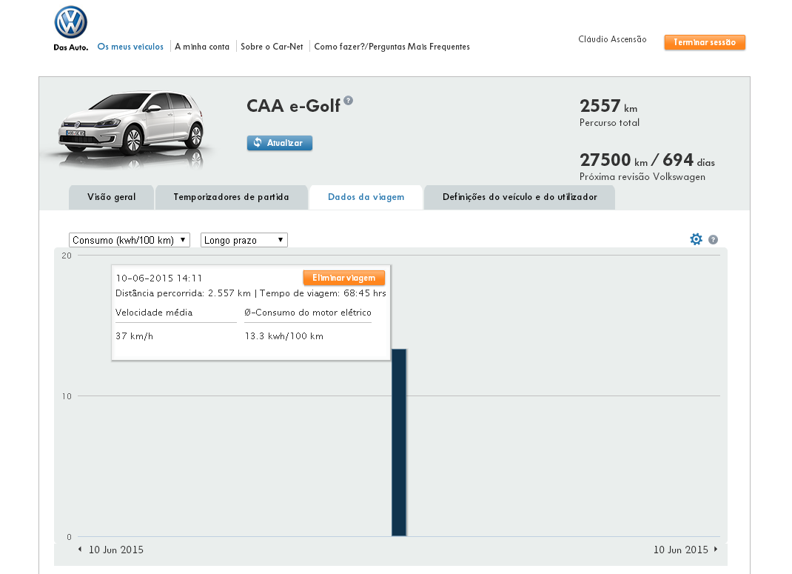
Task: Click the Terminar sessão button
Action: tap(705, 42)
